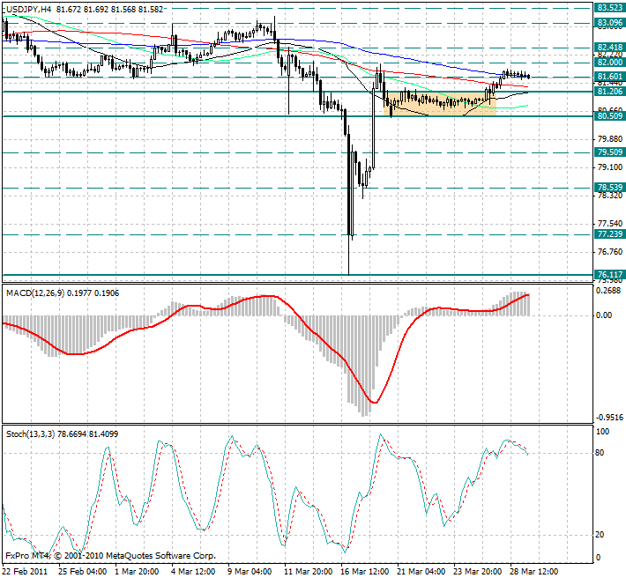The image size is (626, 578).
Task: Click the MACD scale value 0.2688
Action: (608, 291)
